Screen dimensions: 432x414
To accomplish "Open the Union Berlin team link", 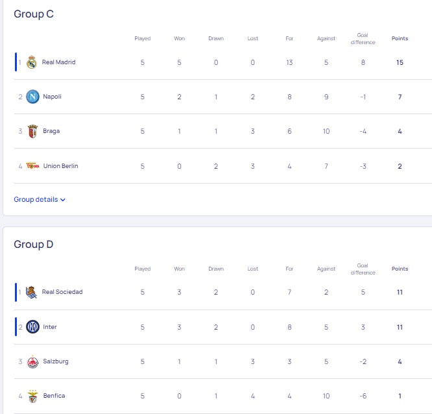I will 60,165.
